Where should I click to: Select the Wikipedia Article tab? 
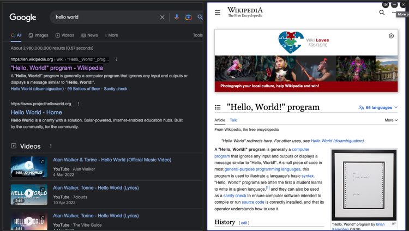click(220, 120)
